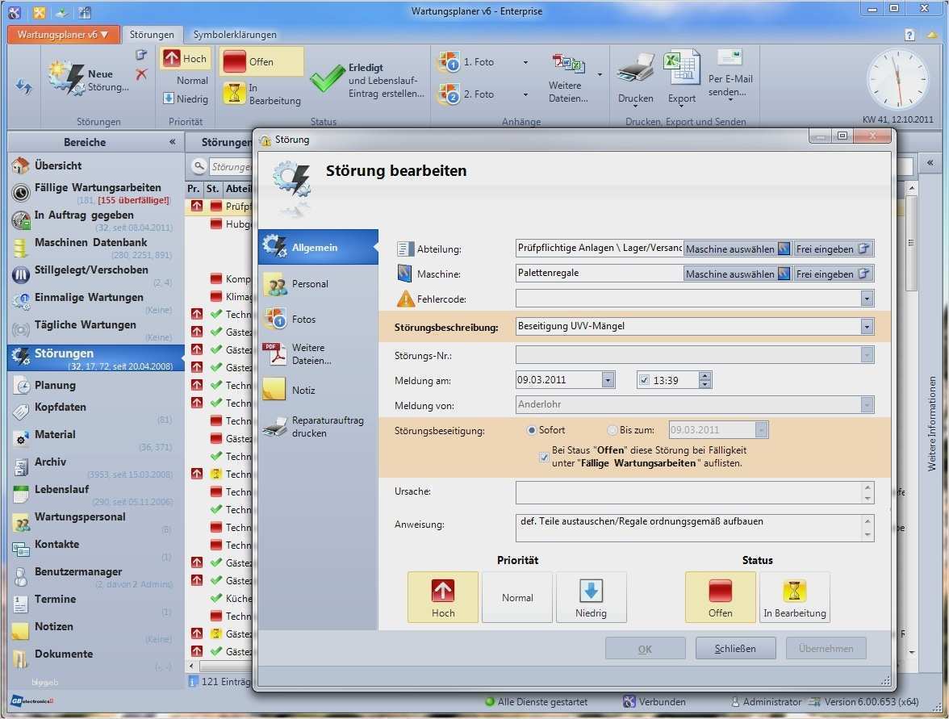Viewport: 949px width, 719px height.
Task: Click the Export spreadsheet icon
Action: pyautogui.click(x=681, y=69)
